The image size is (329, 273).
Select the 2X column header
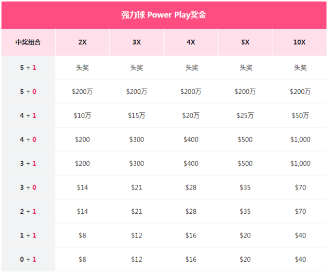[82, 42]
